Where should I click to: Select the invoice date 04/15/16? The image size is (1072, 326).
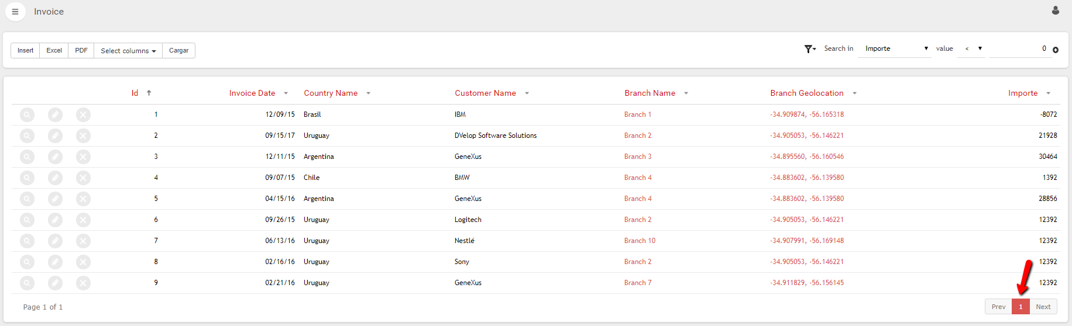tap(280, 199)
